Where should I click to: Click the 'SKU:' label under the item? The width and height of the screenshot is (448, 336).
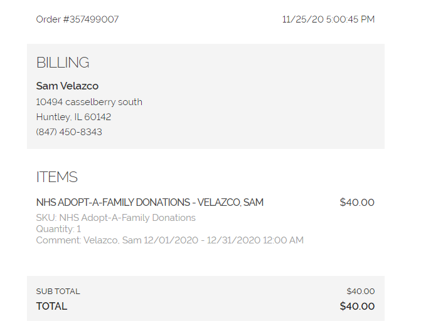[46, 218]
